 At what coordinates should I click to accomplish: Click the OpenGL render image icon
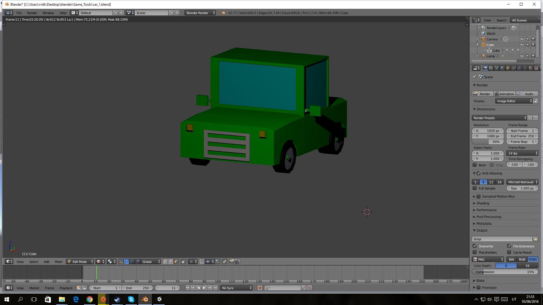point(231,262)
